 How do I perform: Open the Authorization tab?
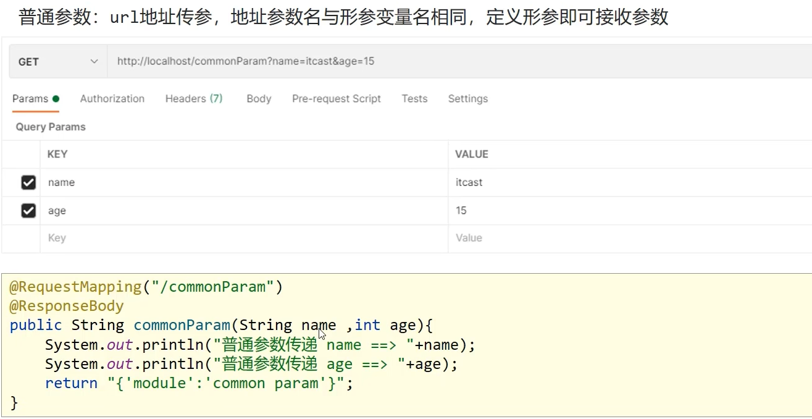pyautogui.click(x=112, y=99)
